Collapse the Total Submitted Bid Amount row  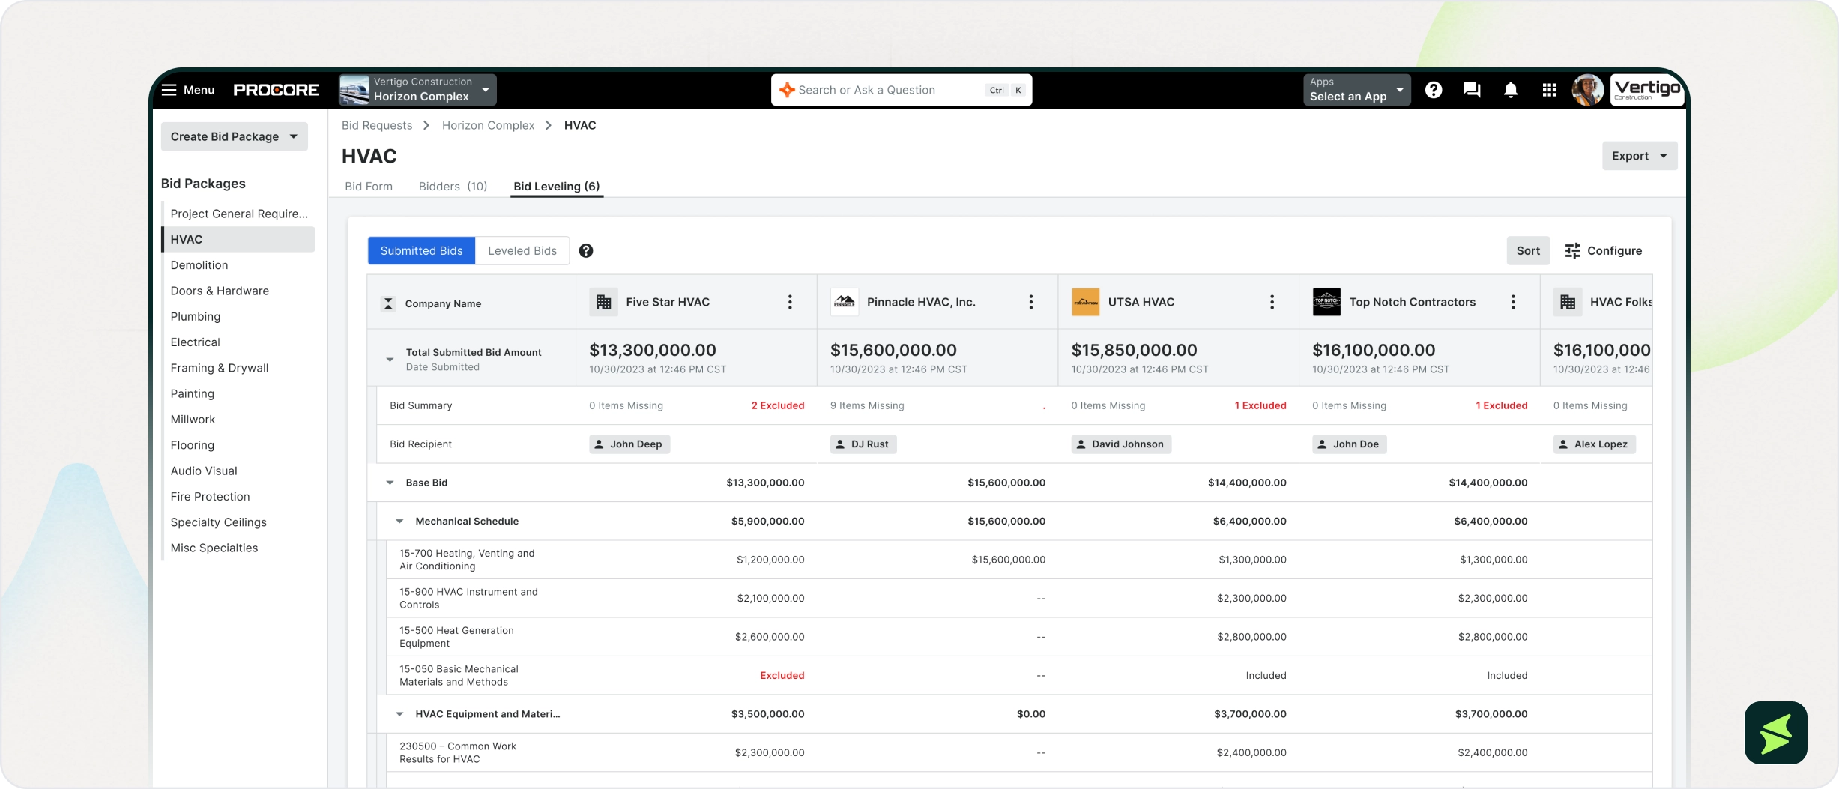click(x=390, y=360)
